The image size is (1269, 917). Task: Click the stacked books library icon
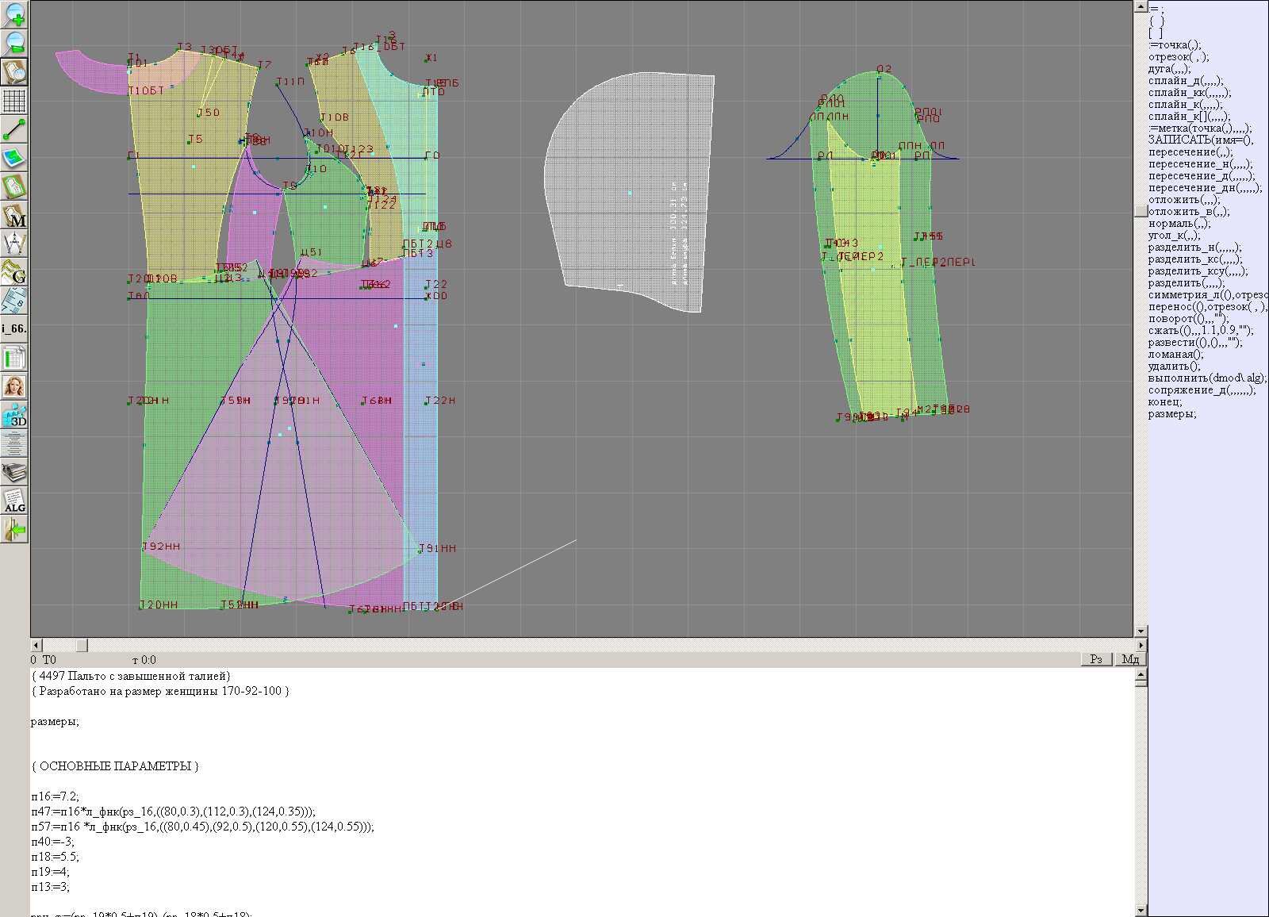[x=14, y=473]
